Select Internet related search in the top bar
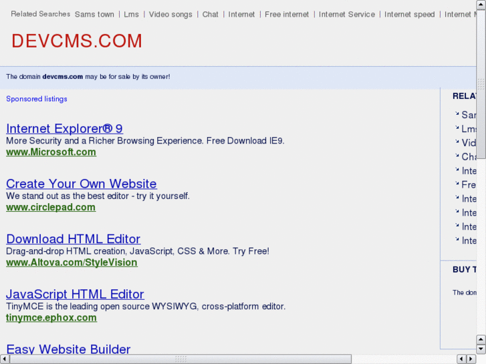Image resolution: width=486 pixels, height=364 pixels. 241,14
